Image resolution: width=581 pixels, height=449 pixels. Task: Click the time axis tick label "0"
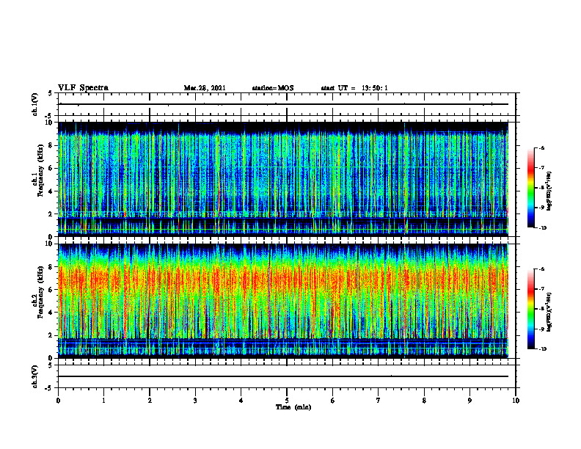click(x=58, y=401)
